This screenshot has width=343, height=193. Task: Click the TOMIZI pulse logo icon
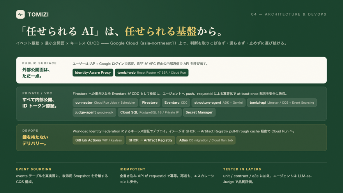click(20, 14)
